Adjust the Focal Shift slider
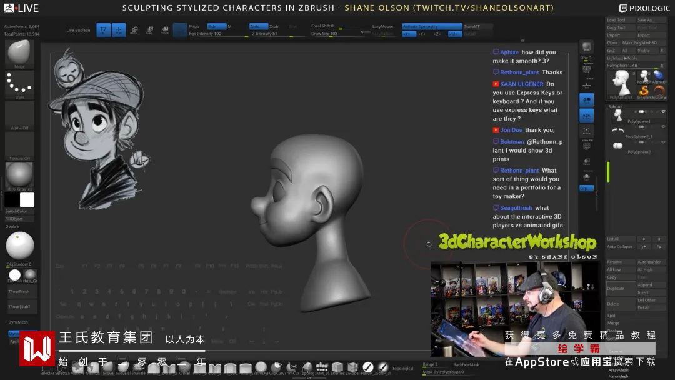 tap(340, 26)
